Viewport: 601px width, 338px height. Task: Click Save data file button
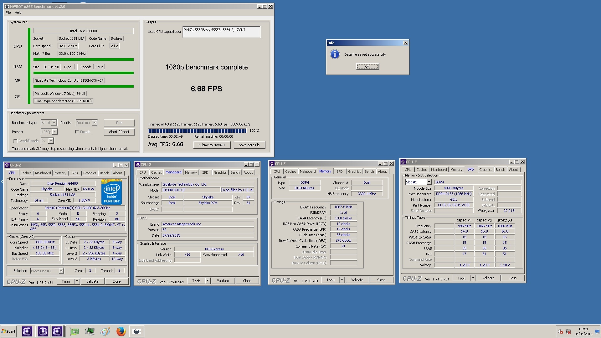249,145
